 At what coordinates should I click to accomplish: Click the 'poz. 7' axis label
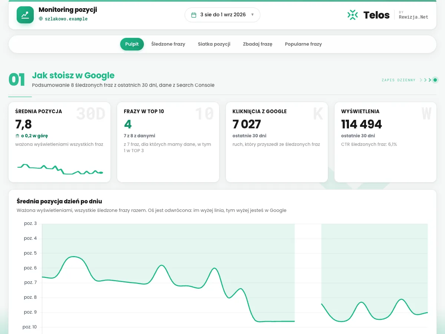point(30,282)
